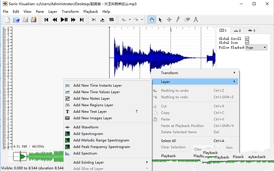Click the New Session toolbar icon
The height and width of the screenshot is (171, 274).
coord(7,20)
